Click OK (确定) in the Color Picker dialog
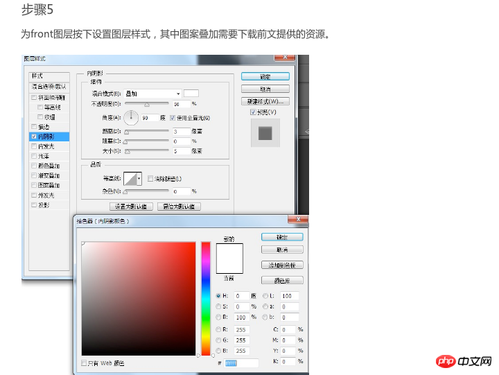499x375 pixels. click(282, 237)
